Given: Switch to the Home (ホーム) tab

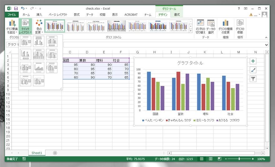Looking at the screenshot, I should [x=26, y=15].
